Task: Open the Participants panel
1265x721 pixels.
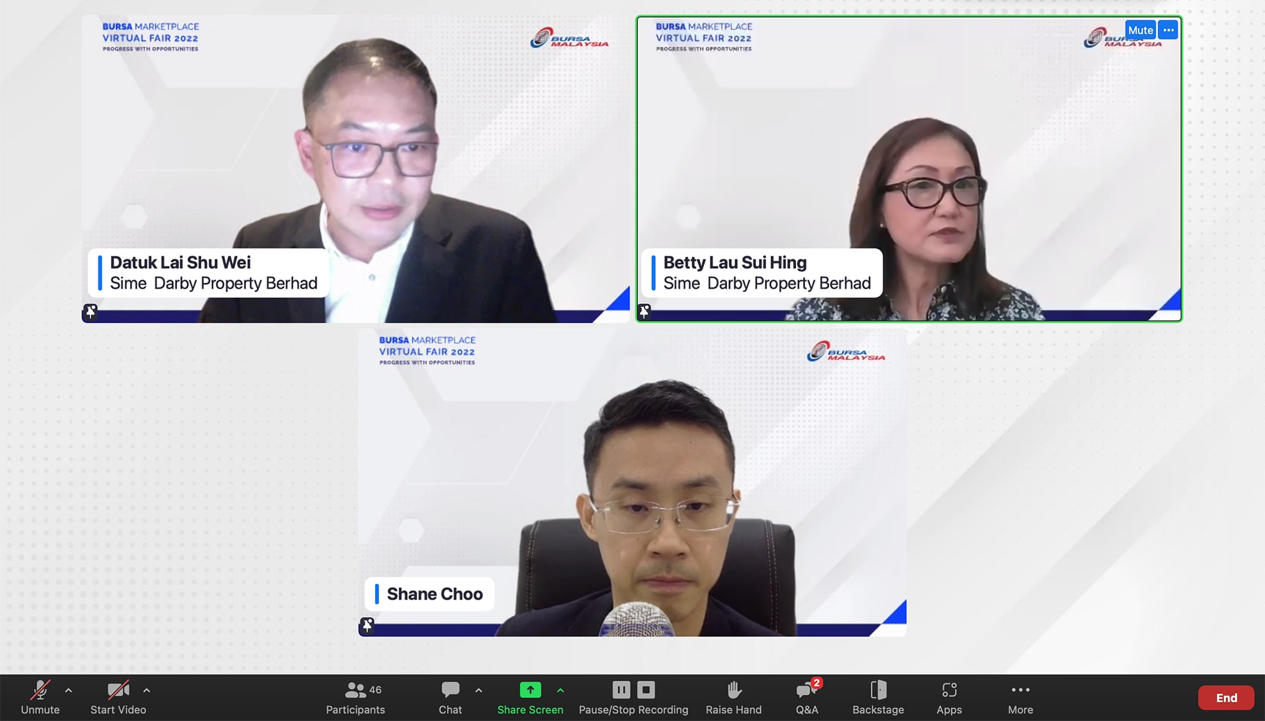Action: pyautogui.click(x=355, y=697)
